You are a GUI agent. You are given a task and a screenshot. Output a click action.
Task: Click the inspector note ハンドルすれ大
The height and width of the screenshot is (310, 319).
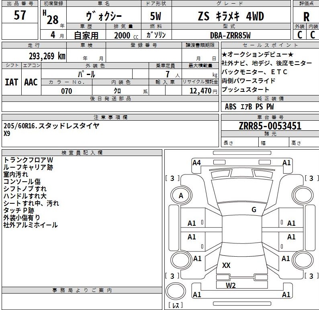(25, 196)
